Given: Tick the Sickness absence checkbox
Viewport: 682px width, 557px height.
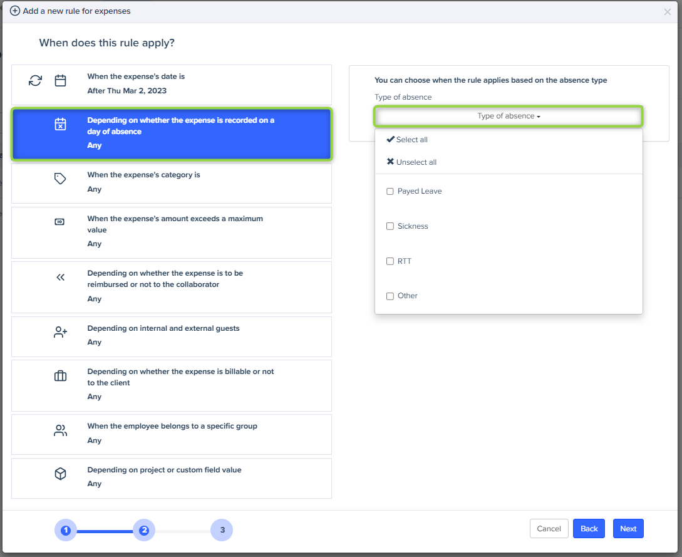Looking at the screenshot, I should click(x=390, y=226).
